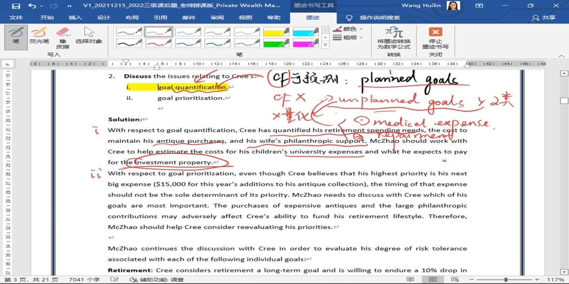Pick the thick green pen in bottom row
Screen dimensions: 569x284
point(218,43)
